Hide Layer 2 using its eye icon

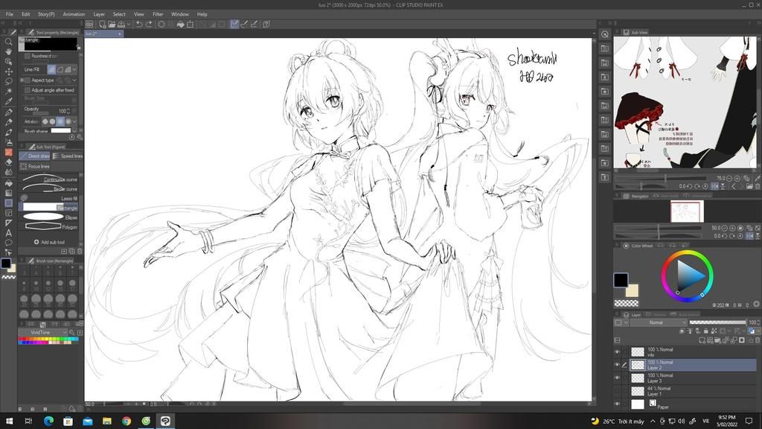pyautogui.click(x=617, y=365)
